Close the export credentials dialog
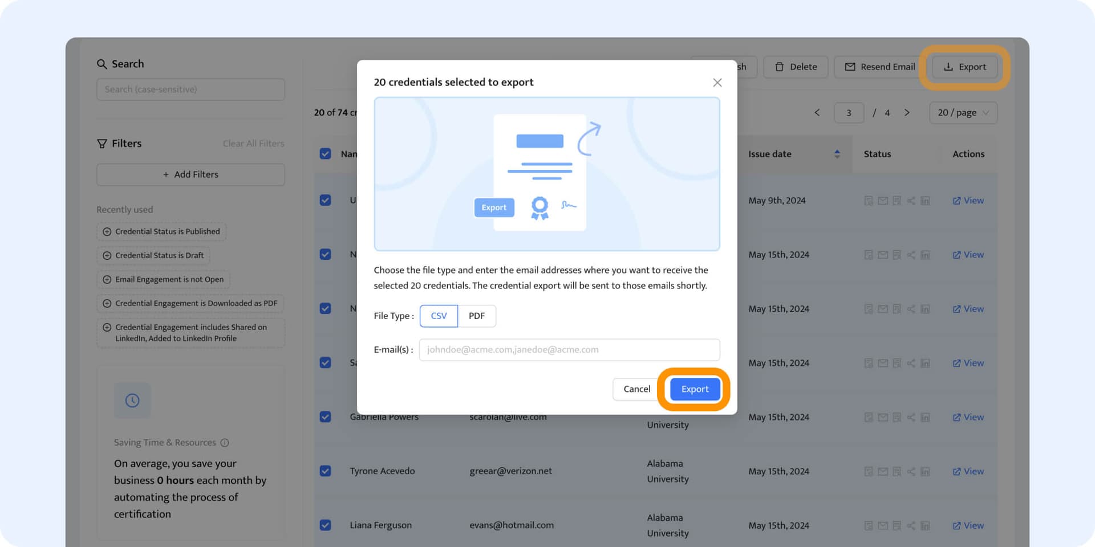The image size is (1095, 547). [x=717, y=83]
